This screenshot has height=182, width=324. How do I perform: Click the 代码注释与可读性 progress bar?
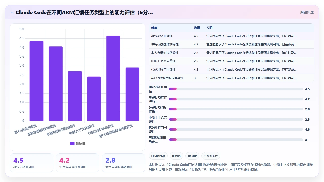pos(236,129)
